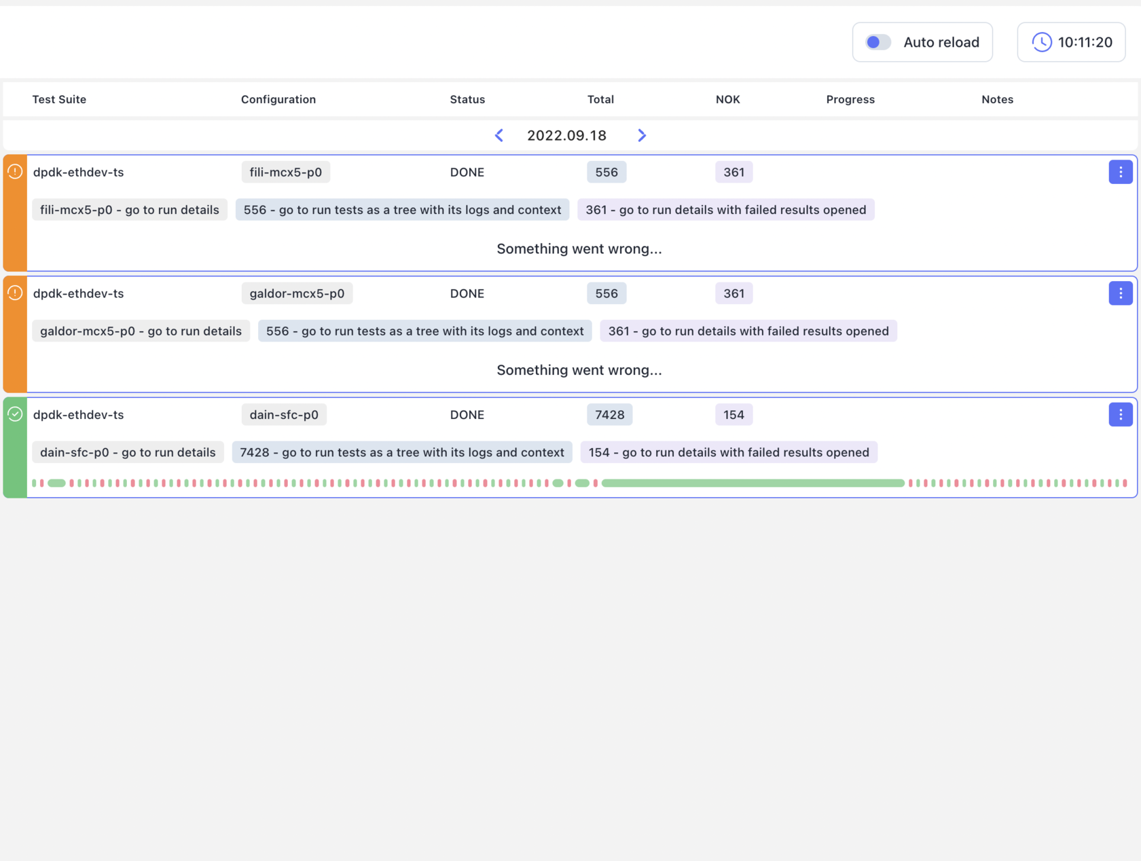Open the three-dot menu for galdor-mcx5-p0 row
The width and height of the screenshot is (1141, 861).
click(x=1121, y=293)
